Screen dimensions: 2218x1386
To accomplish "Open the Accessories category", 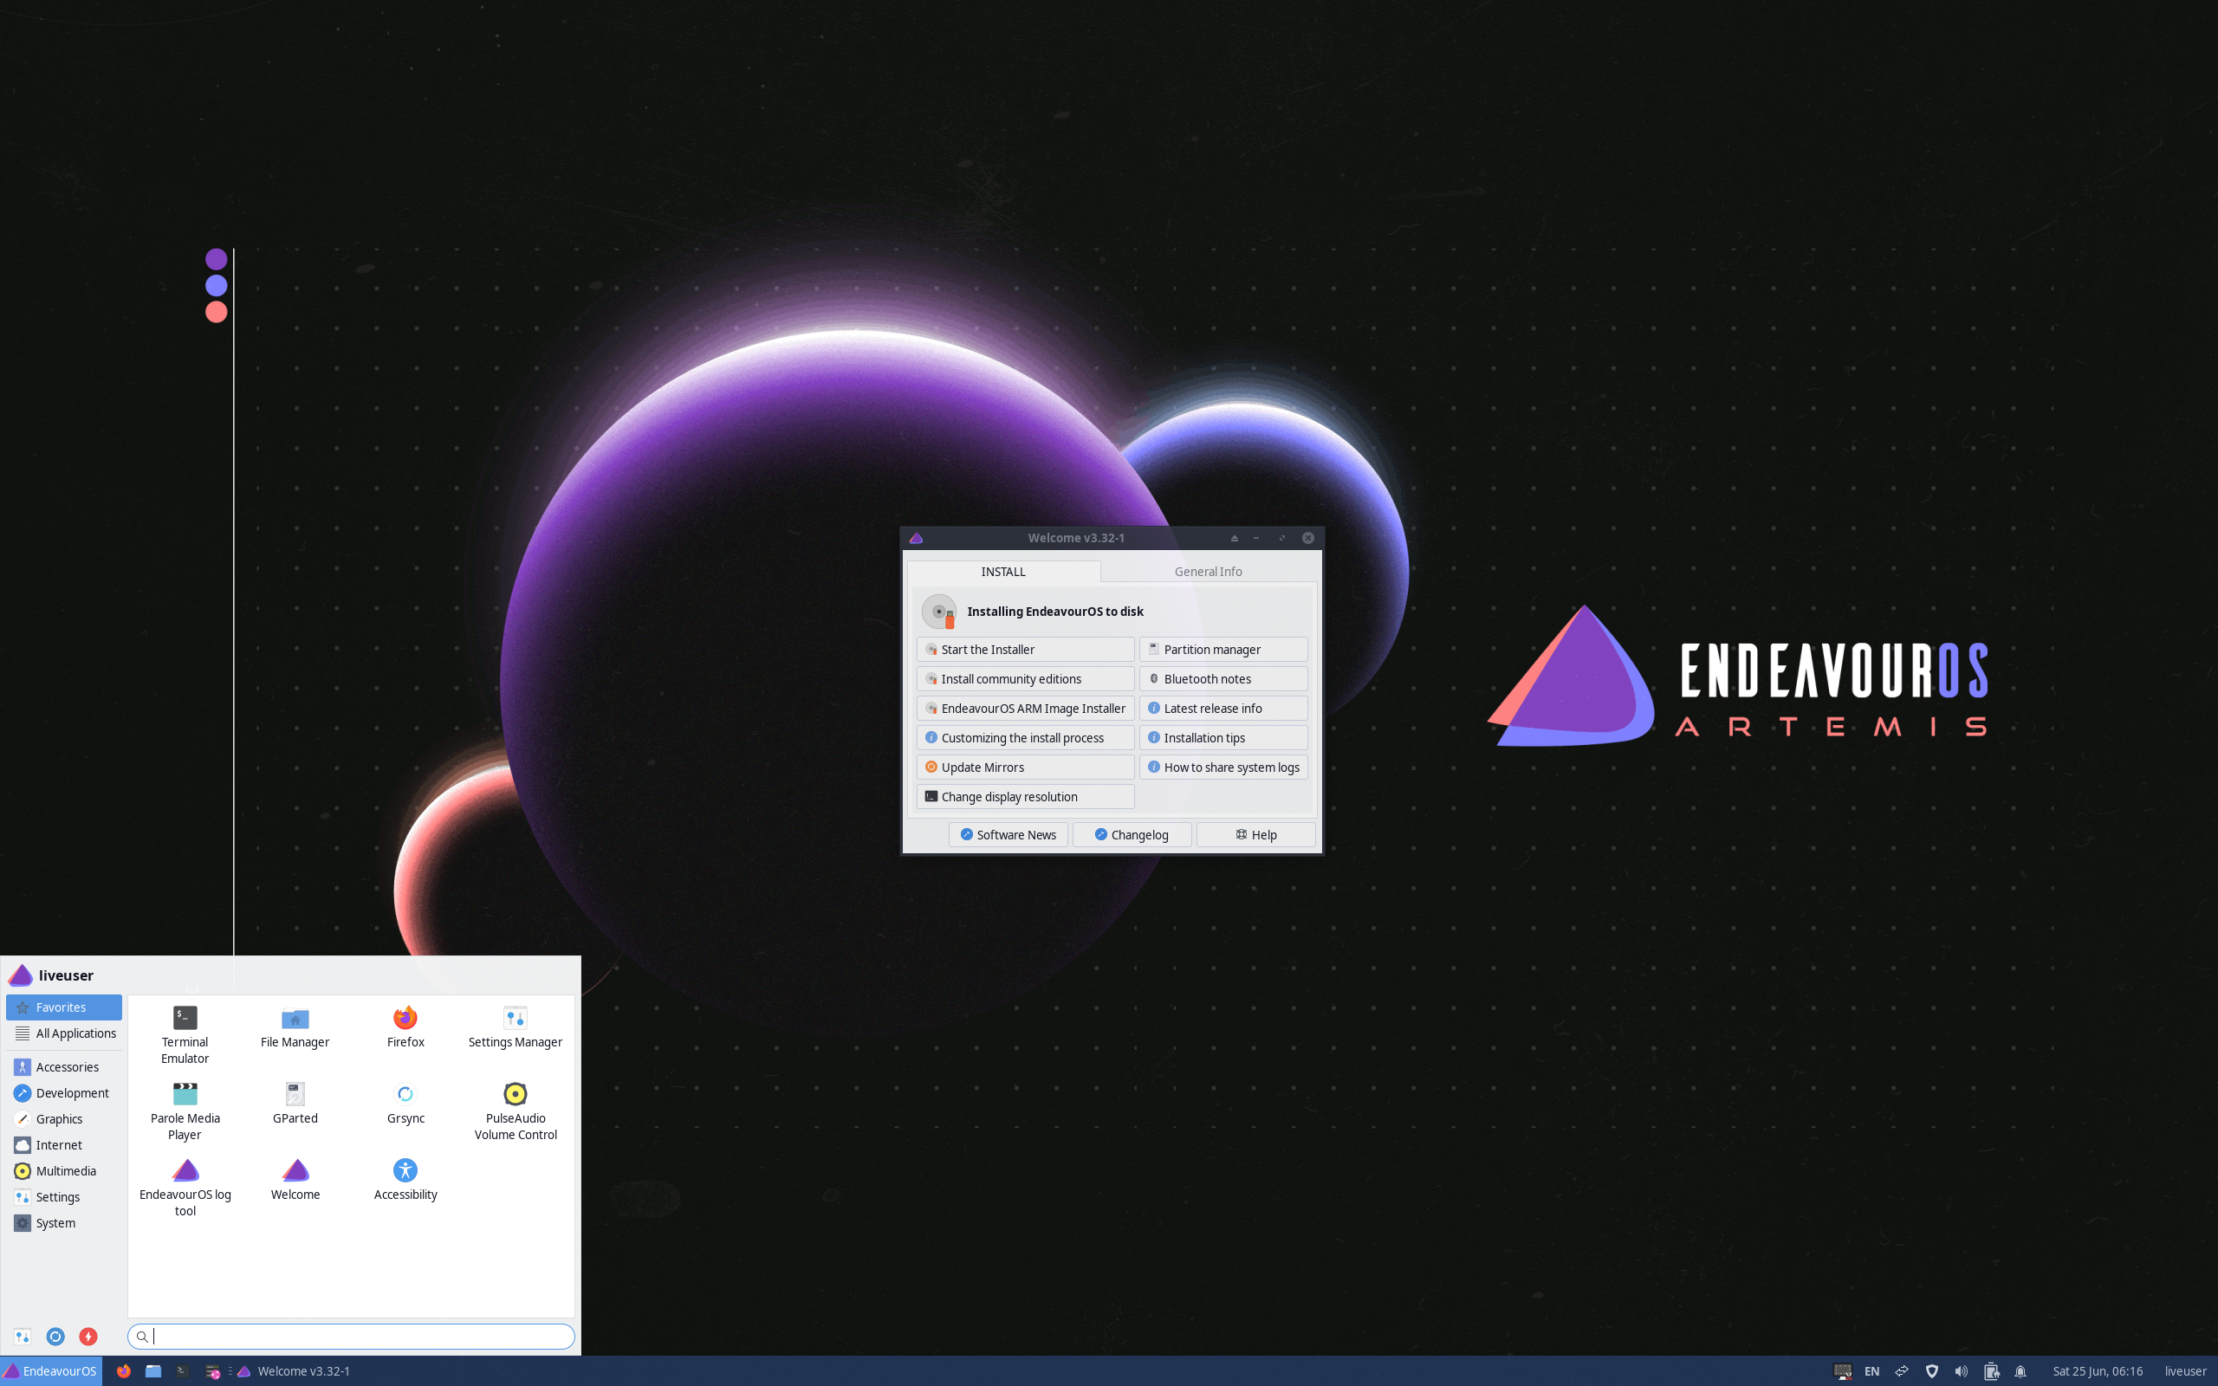I will click(63, 1067).
